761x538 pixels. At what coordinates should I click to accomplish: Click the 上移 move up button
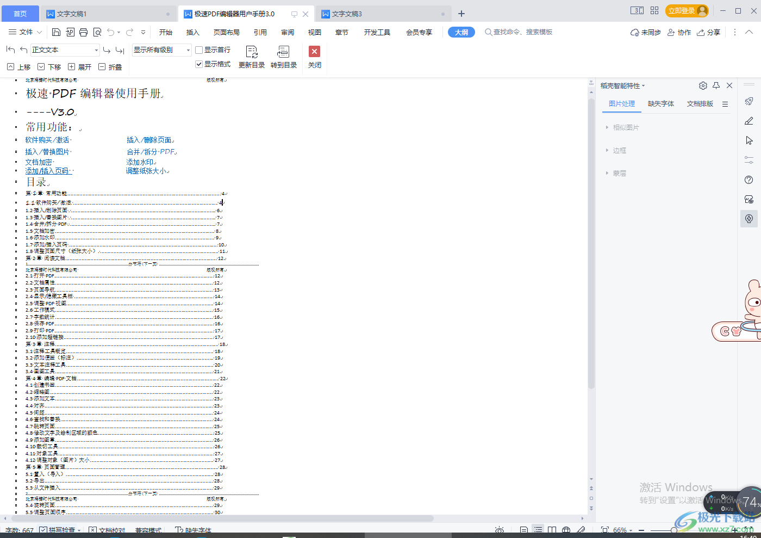19,67
